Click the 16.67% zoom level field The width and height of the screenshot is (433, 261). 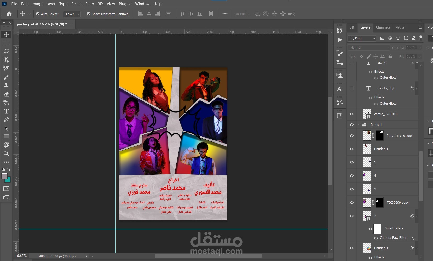tap(21, 256)
